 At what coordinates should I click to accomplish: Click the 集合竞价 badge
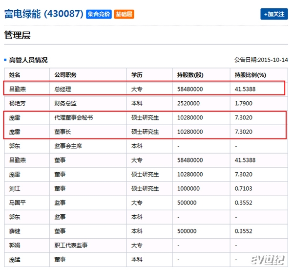(99, 14)
